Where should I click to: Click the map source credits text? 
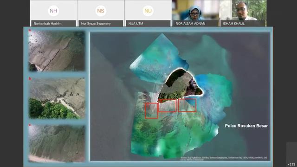pyautogui.click(x=224, y=159)
